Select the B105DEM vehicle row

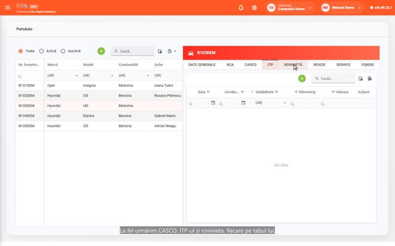click(x=99, y=126)
